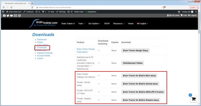Click the browser back arrow
The height and width of the screenshot is (106, 201).
click(x=4, y=7)
